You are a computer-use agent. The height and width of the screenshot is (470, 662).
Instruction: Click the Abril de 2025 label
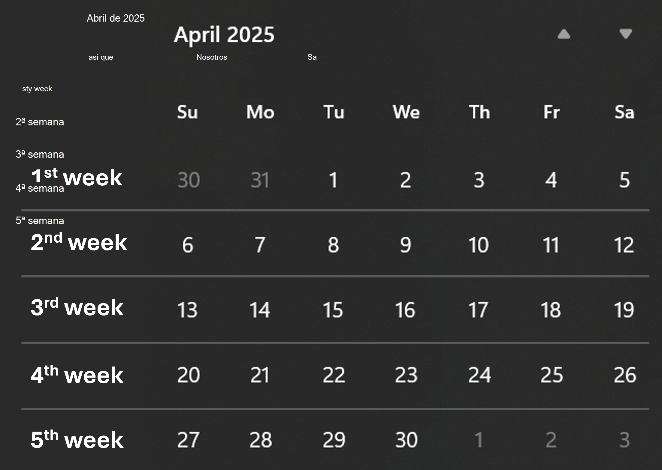tap(116, 18)
